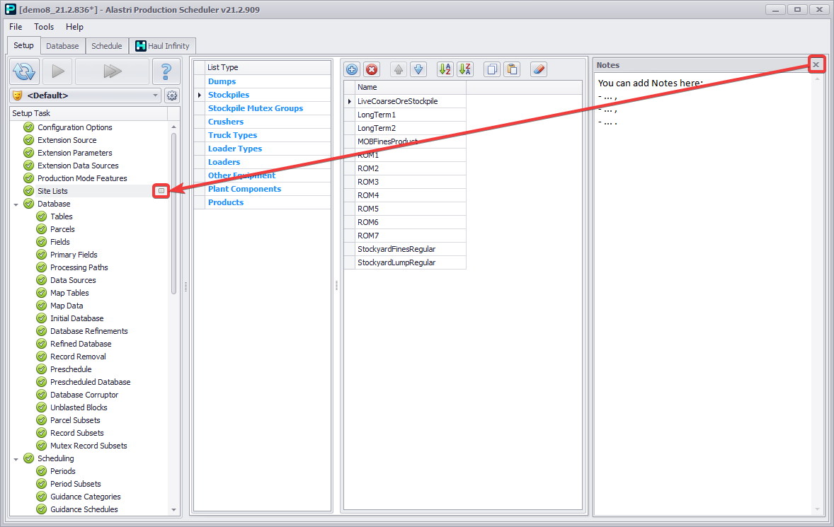Clear list with eraser icon
The width and height of the screenshot is (834, 527).
[x=539, y=69]
